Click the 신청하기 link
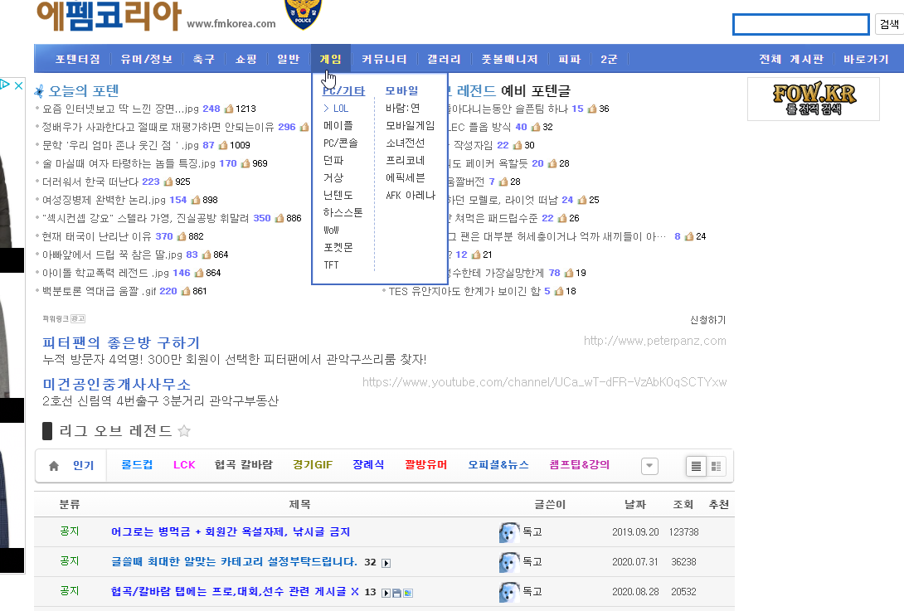 708,320
